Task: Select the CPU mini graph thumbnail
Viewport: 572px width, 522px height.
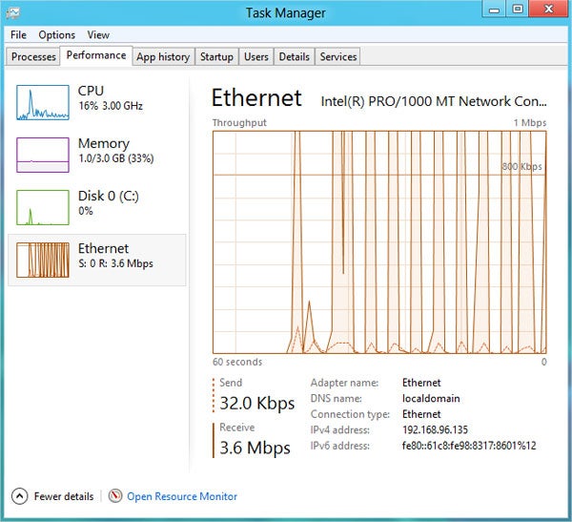Action: click(43, 101)
